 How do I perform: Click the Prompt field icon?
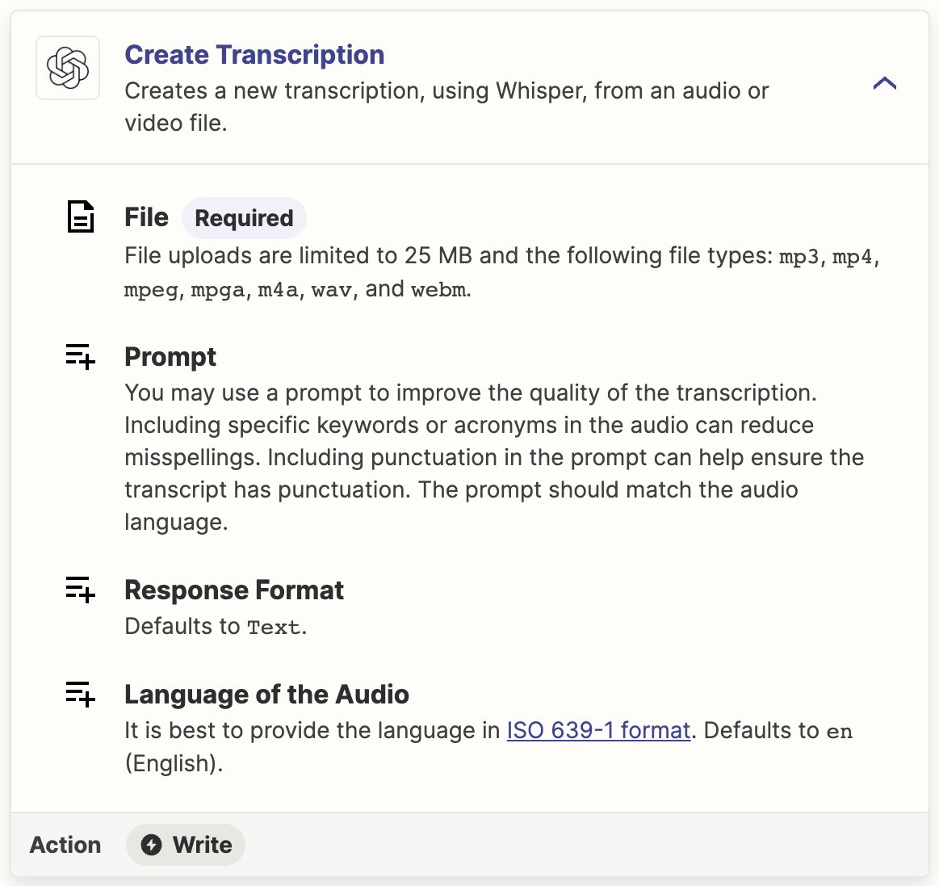(x=80, y=356)
